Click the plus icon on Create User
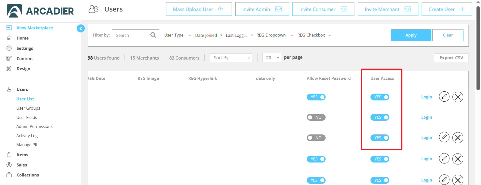481x185 pixels. pos(462,9)
